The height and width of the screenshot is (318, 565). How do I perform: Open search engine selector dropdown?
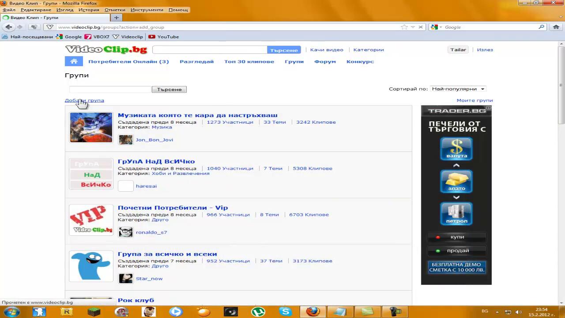(435, 27)
